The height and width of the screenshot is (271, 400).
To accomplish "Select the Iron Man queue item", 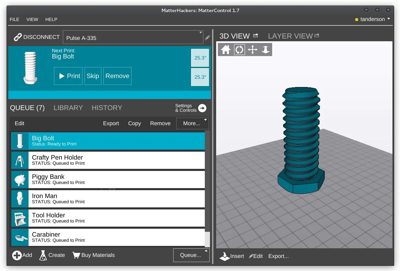I will coord(108,199).
